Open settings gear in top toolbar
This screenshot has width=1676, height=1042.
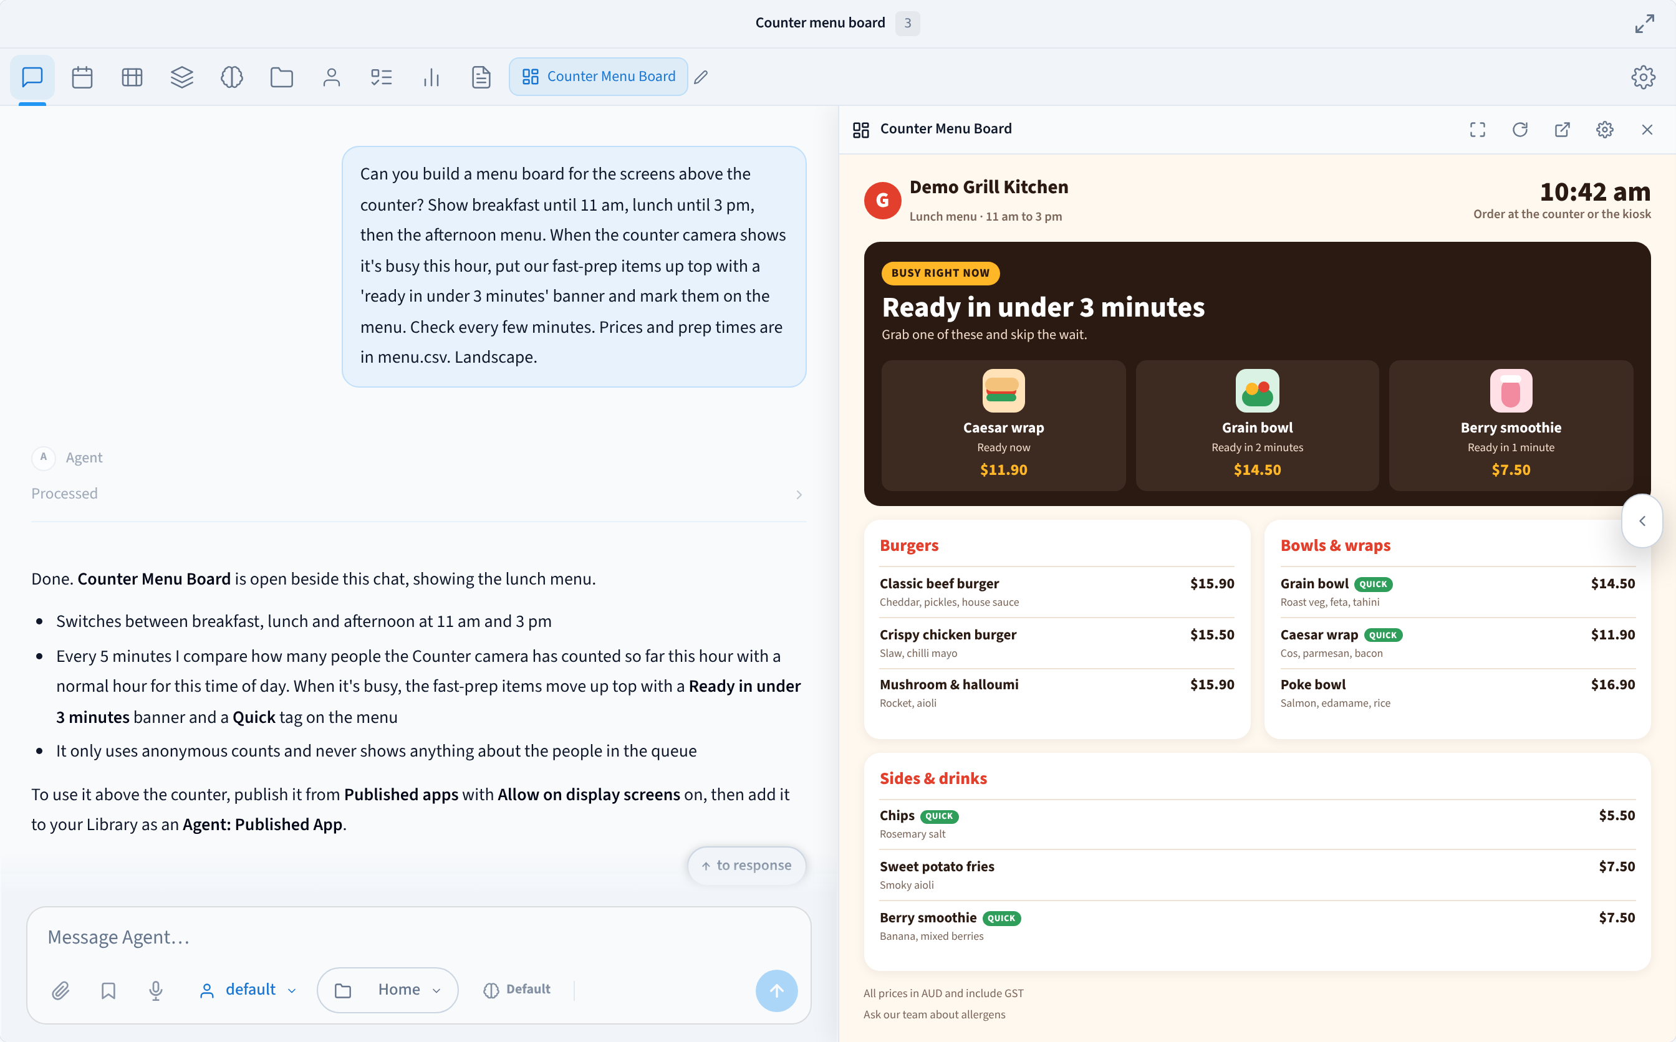[x=1643, y=77]
